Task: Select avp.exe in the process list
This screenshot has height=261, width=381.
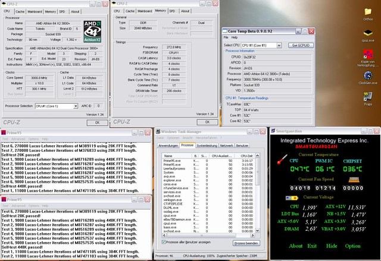Action: 209,177
